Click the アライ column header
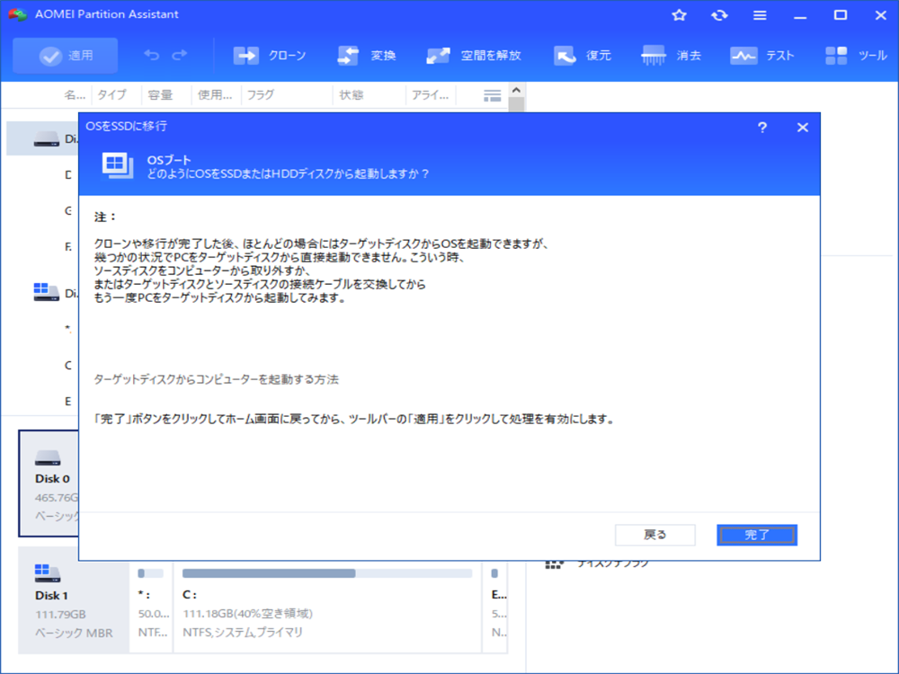899x674 pixels. click(x=430, y=94)
